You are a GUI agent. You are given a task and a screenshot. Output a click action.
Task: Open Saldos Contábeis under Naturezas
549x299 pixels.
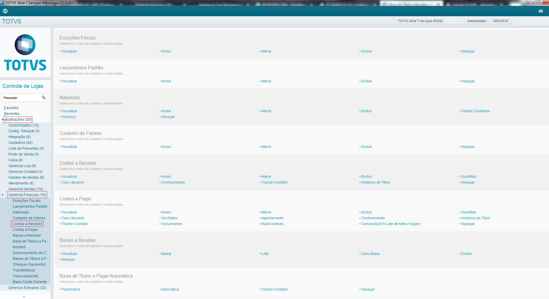476,111
